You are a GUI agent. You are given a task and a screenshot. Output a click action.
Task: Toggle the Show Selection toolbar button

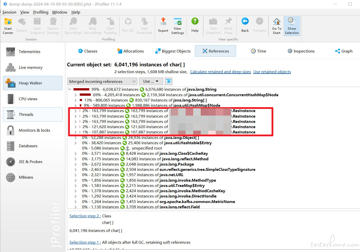click(292, 26)
